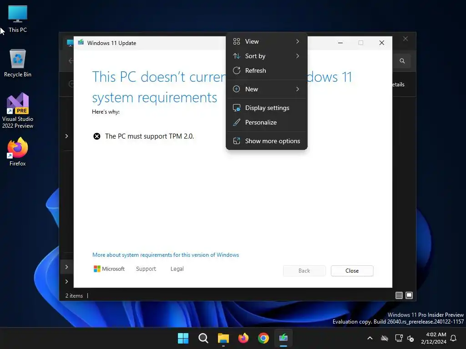Open the Legal link
The image size is (466, 349).
[x=177, y=269]
